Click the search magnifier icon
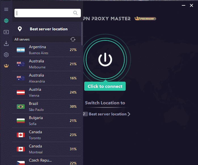 (x=75, y=13)
